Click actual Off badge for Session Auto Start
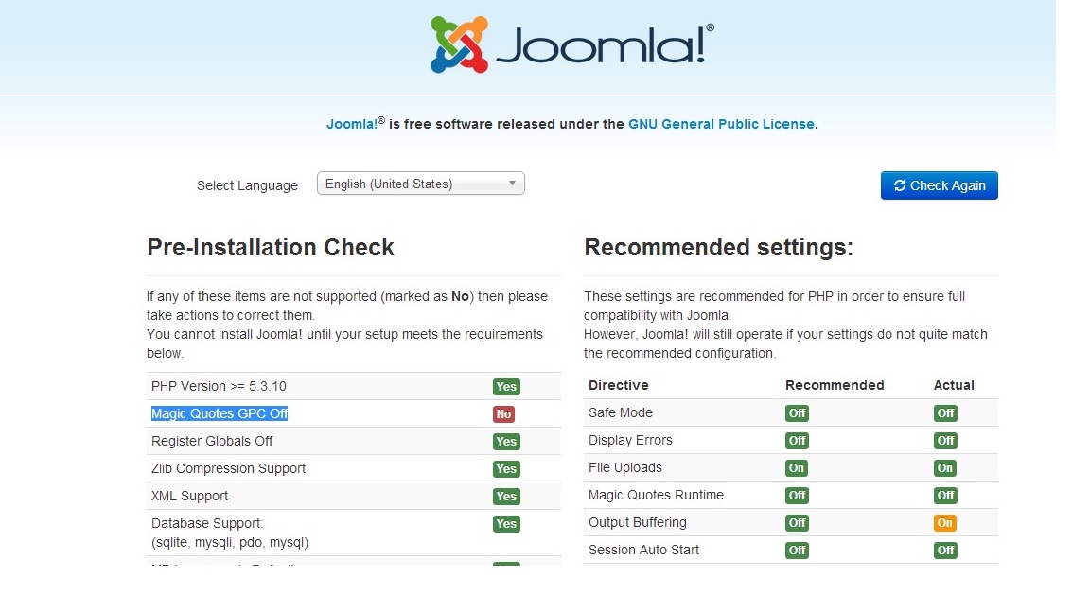The image size is (1090, 613). coord(945,551)
